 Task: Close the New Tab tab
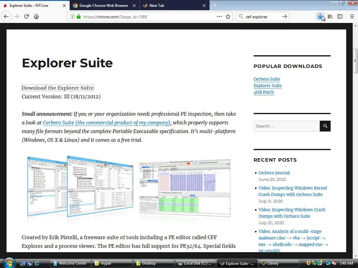point(204,6)
